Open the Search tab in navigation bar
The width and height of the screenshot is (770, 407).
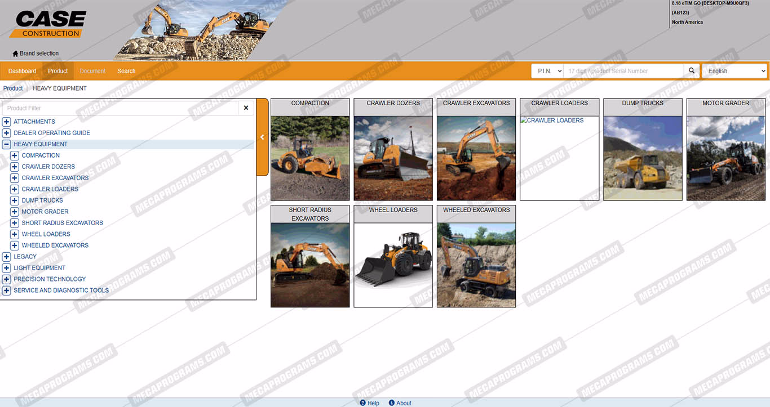click(126, 71)
